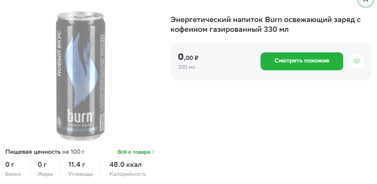Select the Калорийность 48.0 ккал value
377x184 pixels.
[125, 165]
